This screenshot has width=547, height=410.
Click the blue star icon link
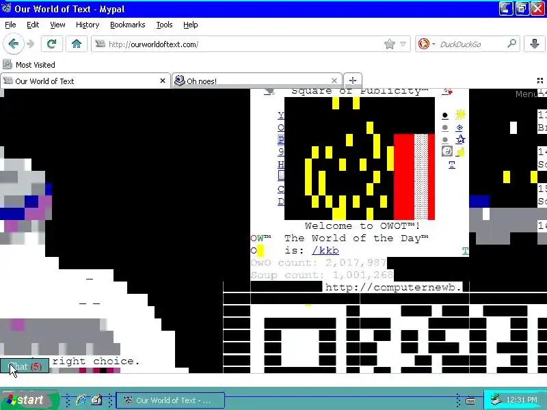[460, 139]
